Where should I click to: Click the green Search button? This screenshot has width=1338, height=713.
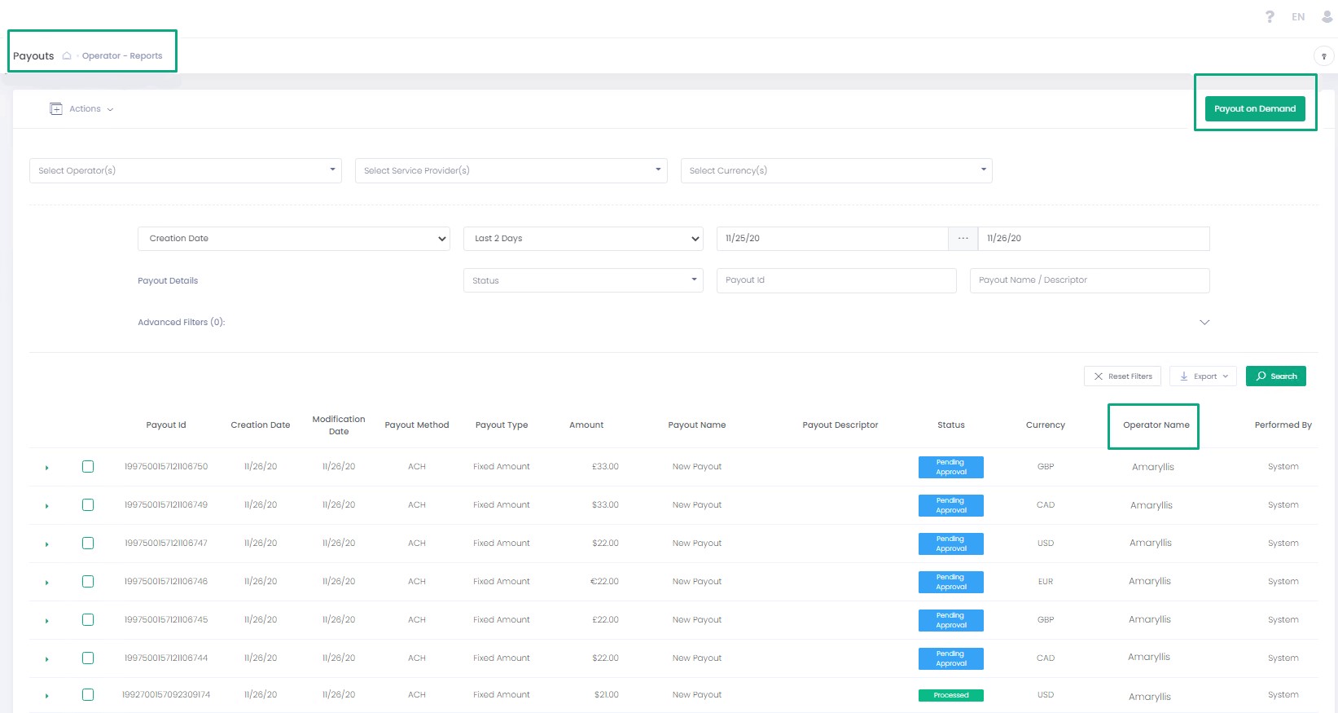pyautogui.click(x=1275, y=376)
